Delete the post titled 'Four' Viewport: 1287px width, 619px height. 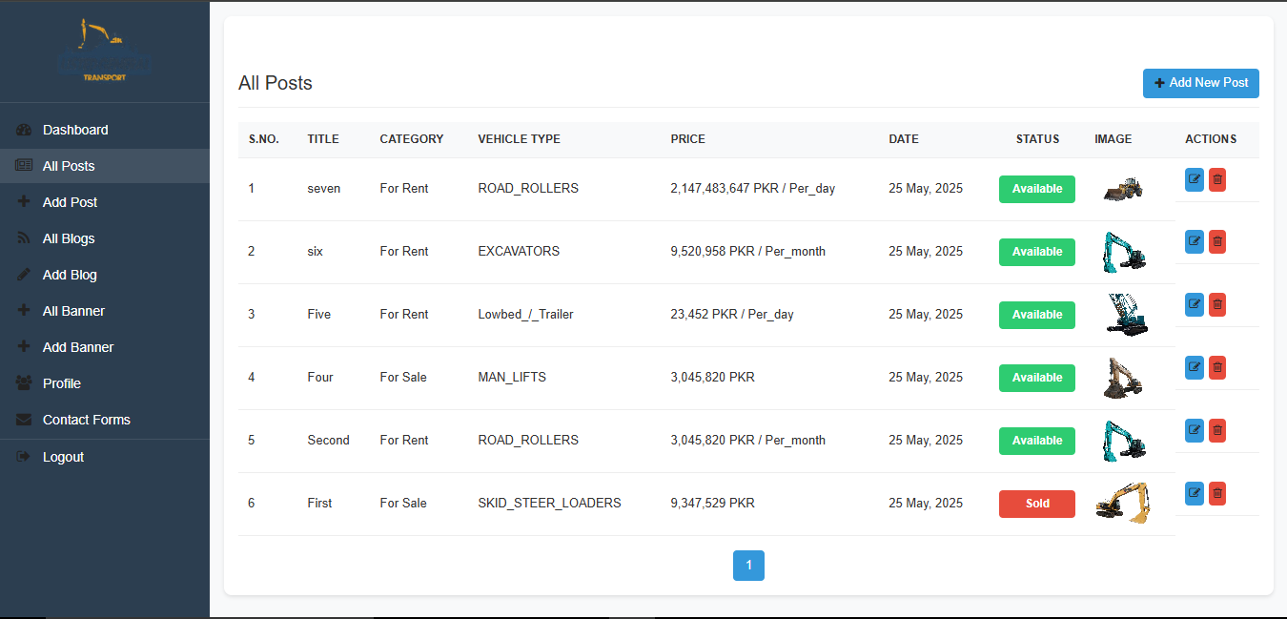[x=1217, y=368]
